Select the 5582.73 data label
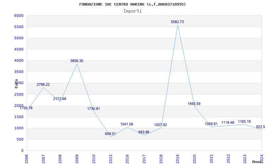The image size is (265, 165). pos(177,22)
